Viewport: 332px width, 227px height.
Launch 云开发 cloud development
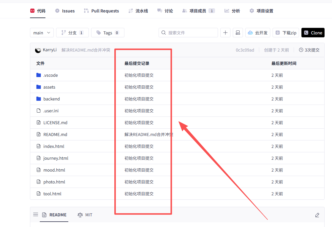[258, 33]
